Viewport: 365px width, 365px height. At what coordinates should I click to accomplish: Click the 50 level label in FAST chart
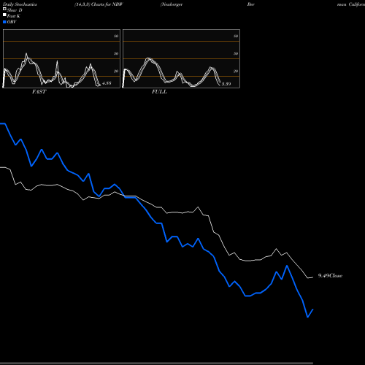click(116, 53)
